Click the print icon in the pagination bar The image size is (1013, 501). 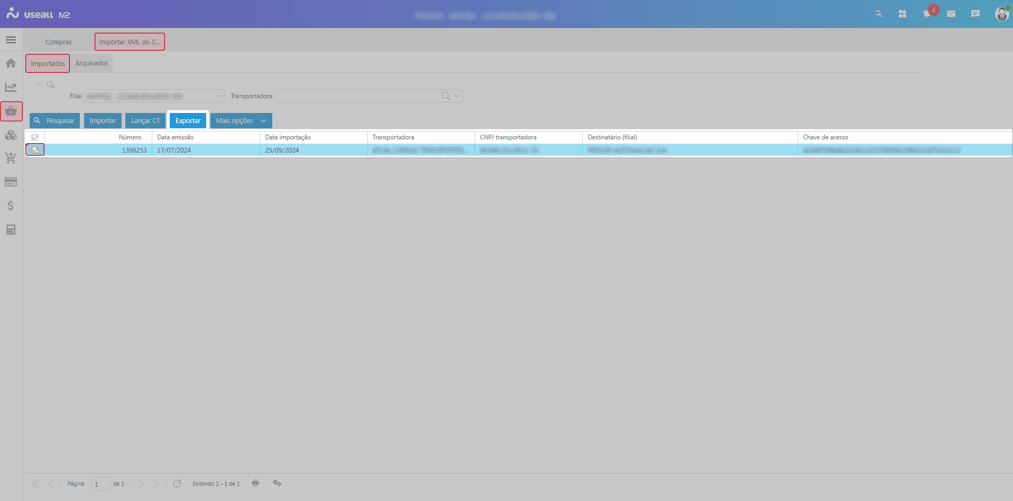tap(255, 484)
